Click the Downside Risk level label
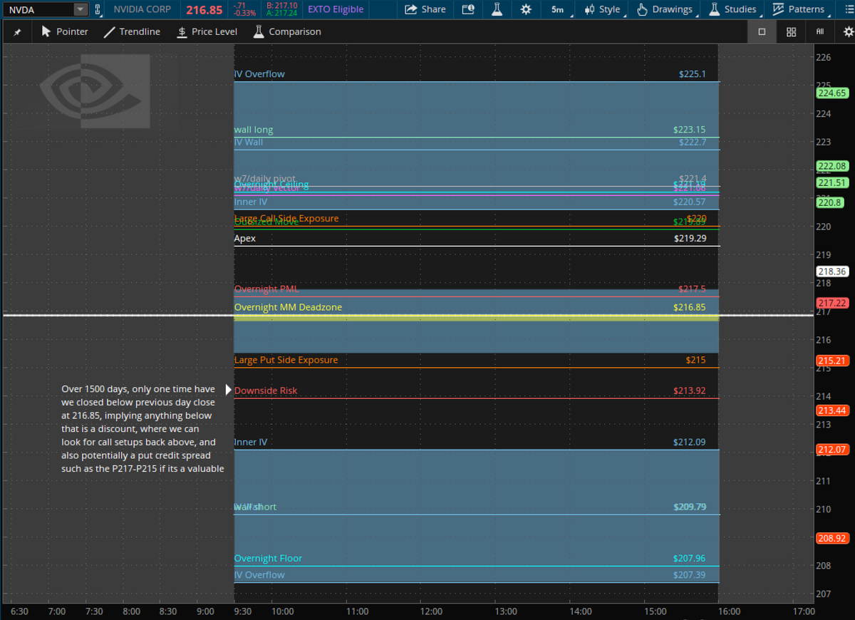Screen dimensions: 855x620 266,391
